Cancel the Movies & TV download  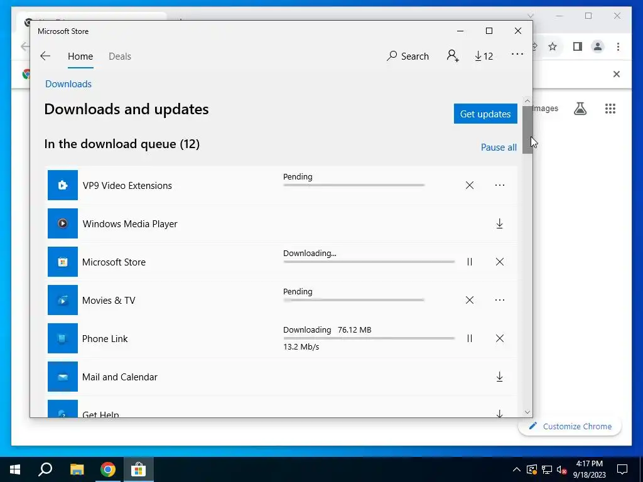(470, 300)
